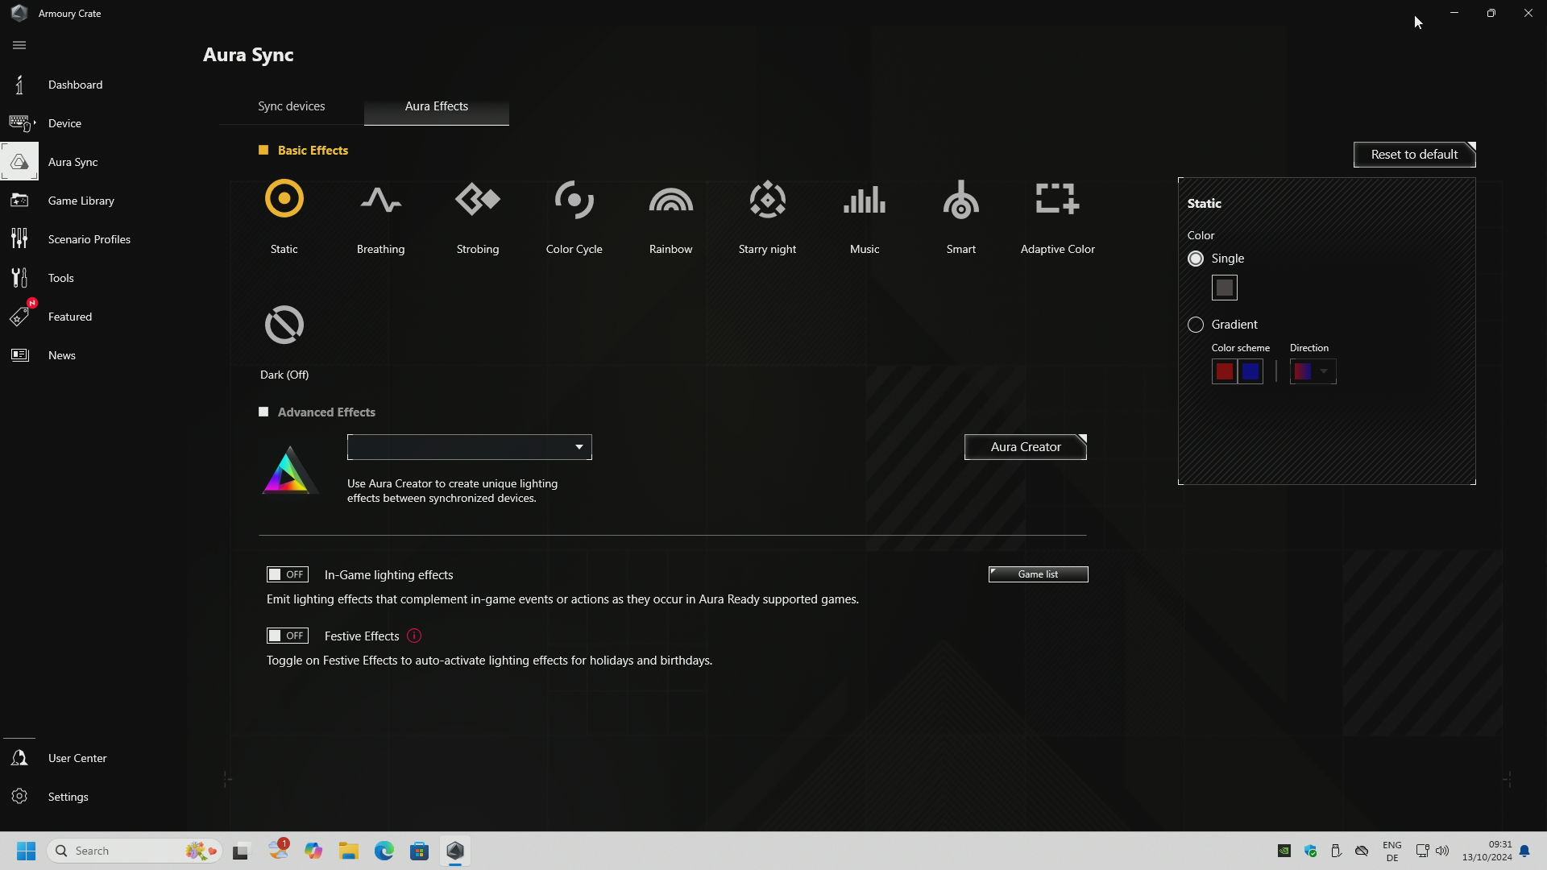
Task: Open Microsoft Store from taskbar
Action: 419,851
